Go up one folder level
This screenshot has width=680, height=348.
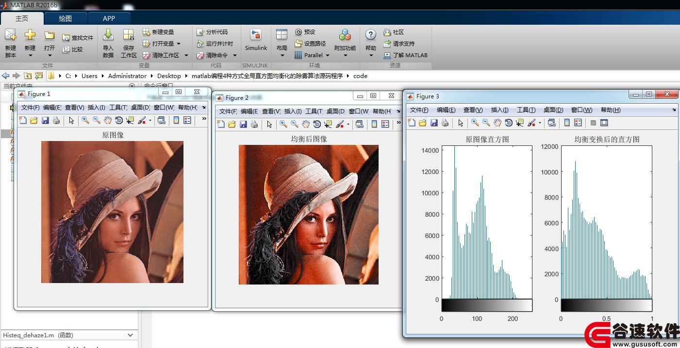point(28,76)
